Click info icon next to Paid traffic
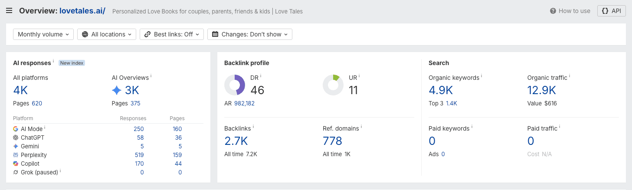 (x=560, y=127)
